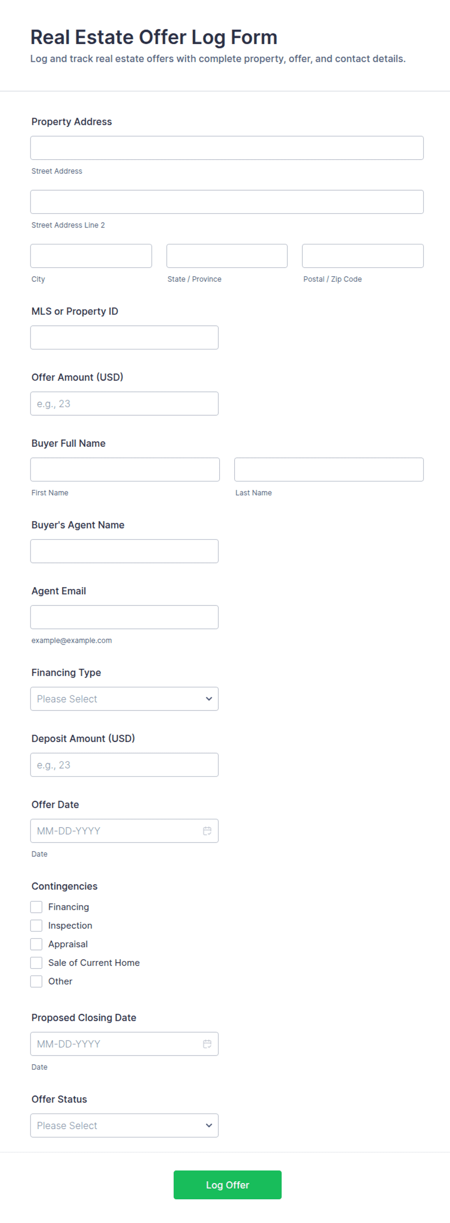The width and height of the screenshot is (450, 1223).
Task: Click the Deposit Amount (USD) field
Action: point(124,765)
